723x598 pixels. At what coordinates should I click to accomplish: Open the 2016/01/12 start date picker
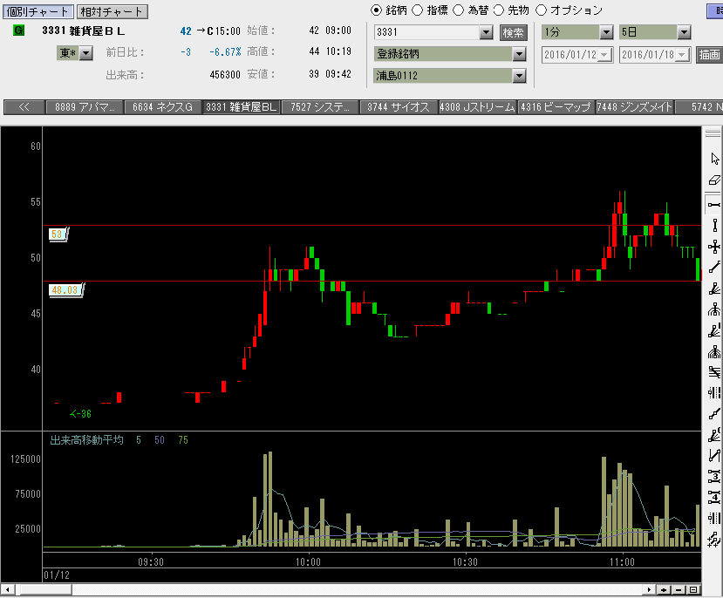click(x=605, y=55)
